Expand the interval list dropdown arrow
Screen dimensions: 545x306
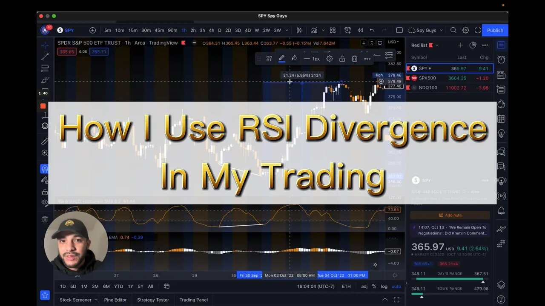287,30
